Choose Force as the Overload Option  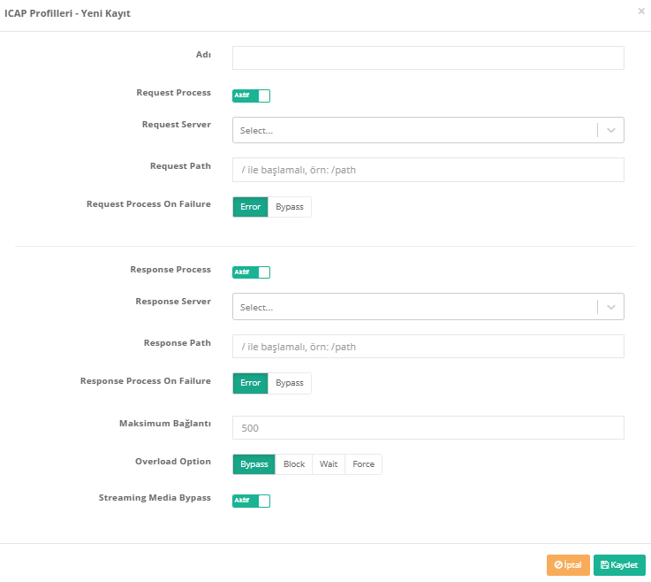(363, 464)
